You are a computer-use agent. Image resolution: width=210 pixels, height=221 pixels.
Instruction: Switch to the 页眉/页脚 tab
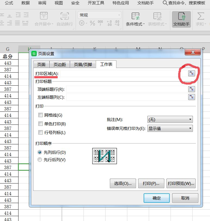pyautogui.click(x=83, y=64)
